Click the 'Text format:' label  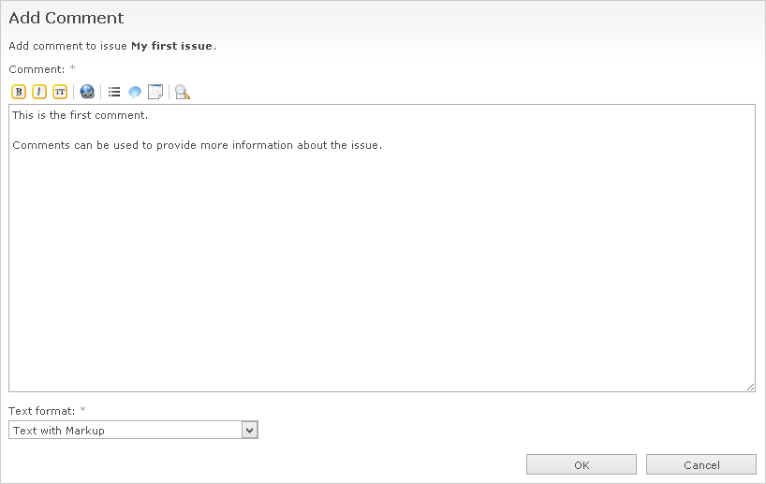42,410
